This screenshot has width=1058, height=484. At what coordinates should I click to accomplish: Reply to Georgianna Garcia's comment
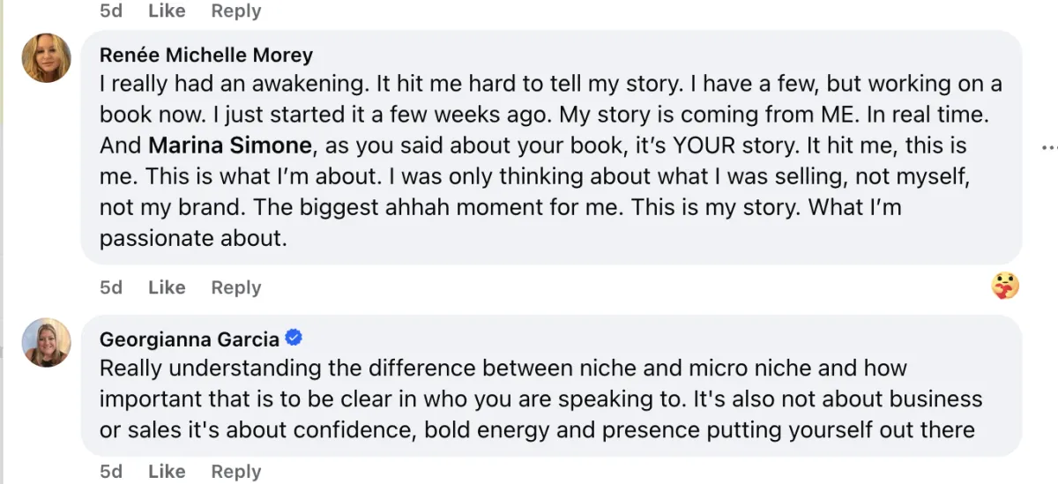(235, 472)
